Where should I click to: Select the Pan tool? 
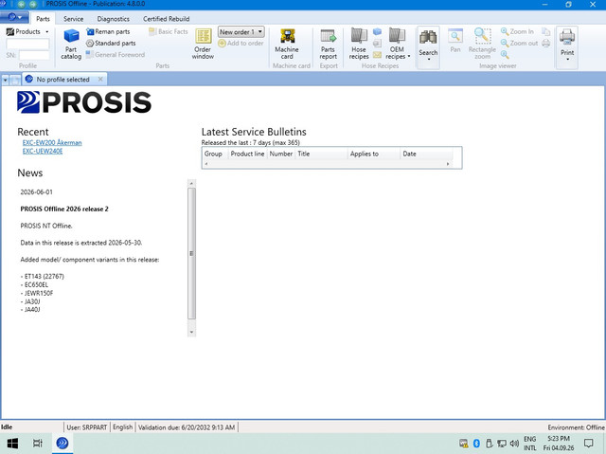coord(455,41)
